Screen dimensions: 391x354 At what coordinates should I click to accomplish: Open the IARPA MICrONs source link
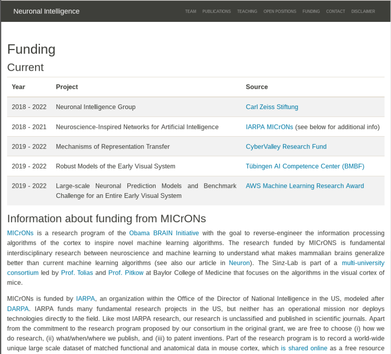(269, 127)
